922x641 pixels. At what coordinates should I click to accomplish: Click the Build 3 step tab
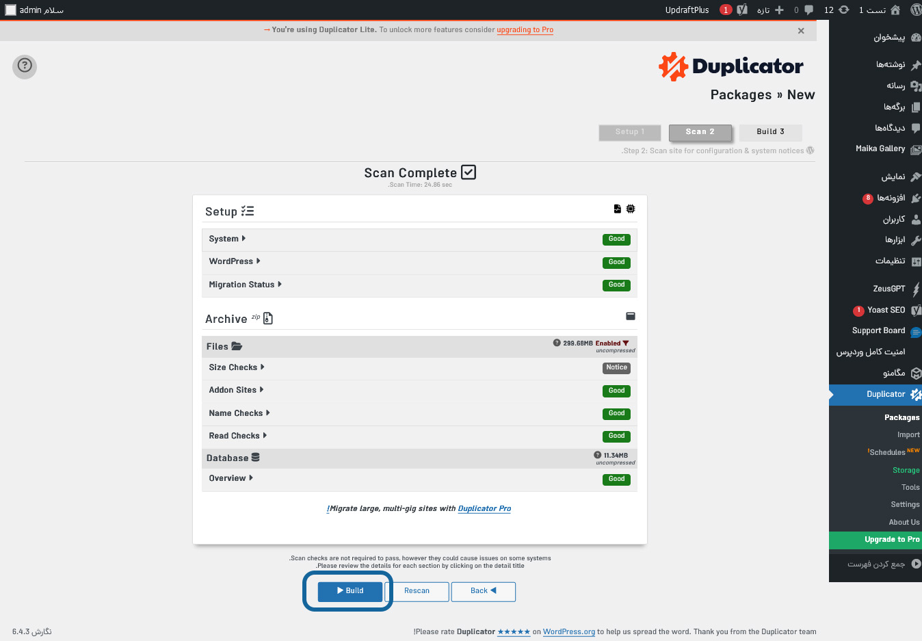click(x=770, y=132)
